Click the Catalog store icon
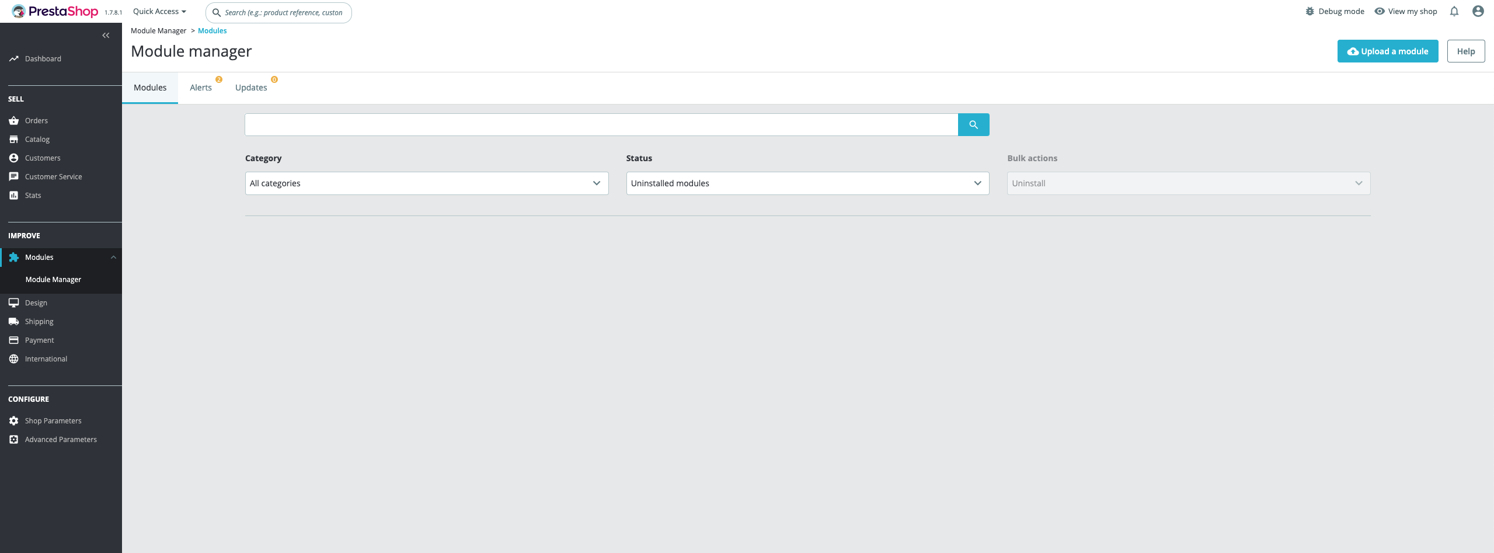1494x553 pixels. [x=14, y=139]
